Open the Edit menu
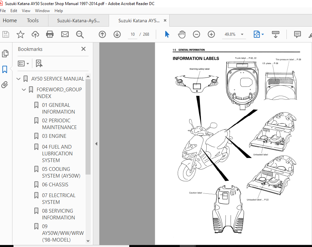Screen dimensions: 312x247 coord(14,11)
